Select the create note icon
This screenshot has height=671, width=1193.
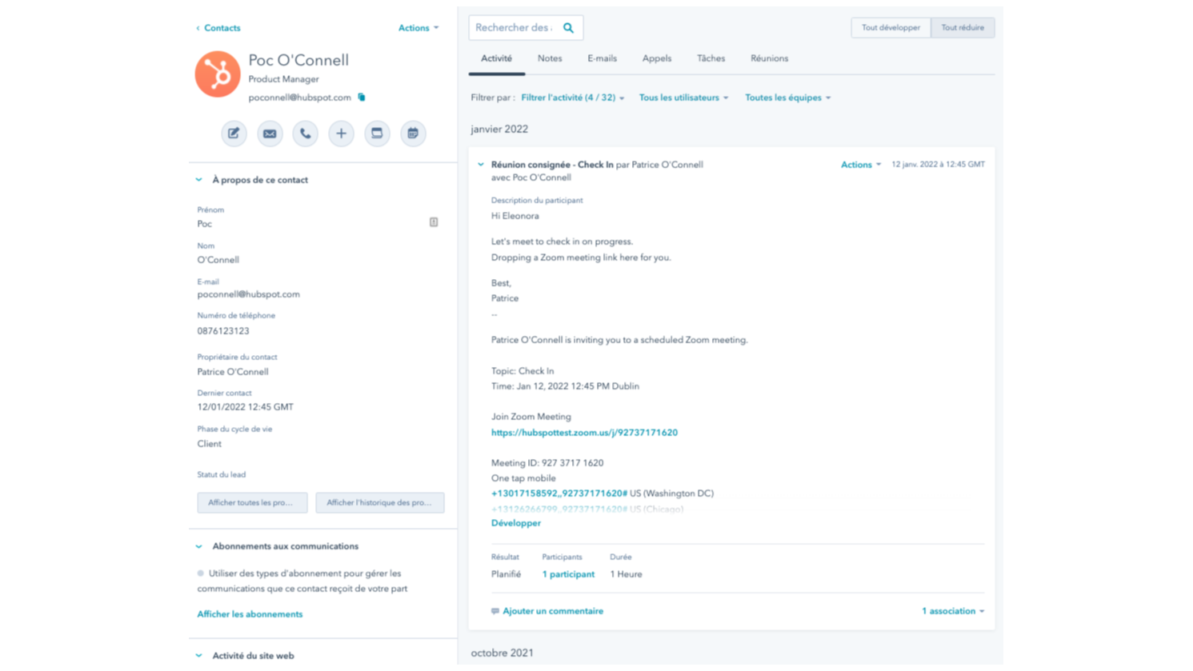(234, 134)
